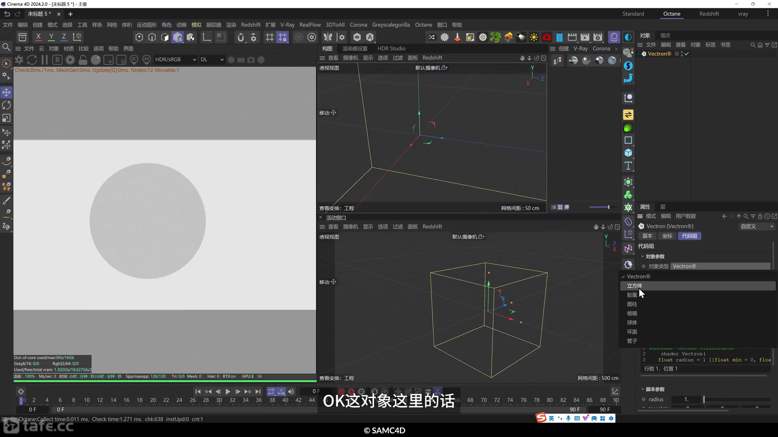
Task: Click the Cube primitive icon in side palette
Action: [x=628, y=153]
